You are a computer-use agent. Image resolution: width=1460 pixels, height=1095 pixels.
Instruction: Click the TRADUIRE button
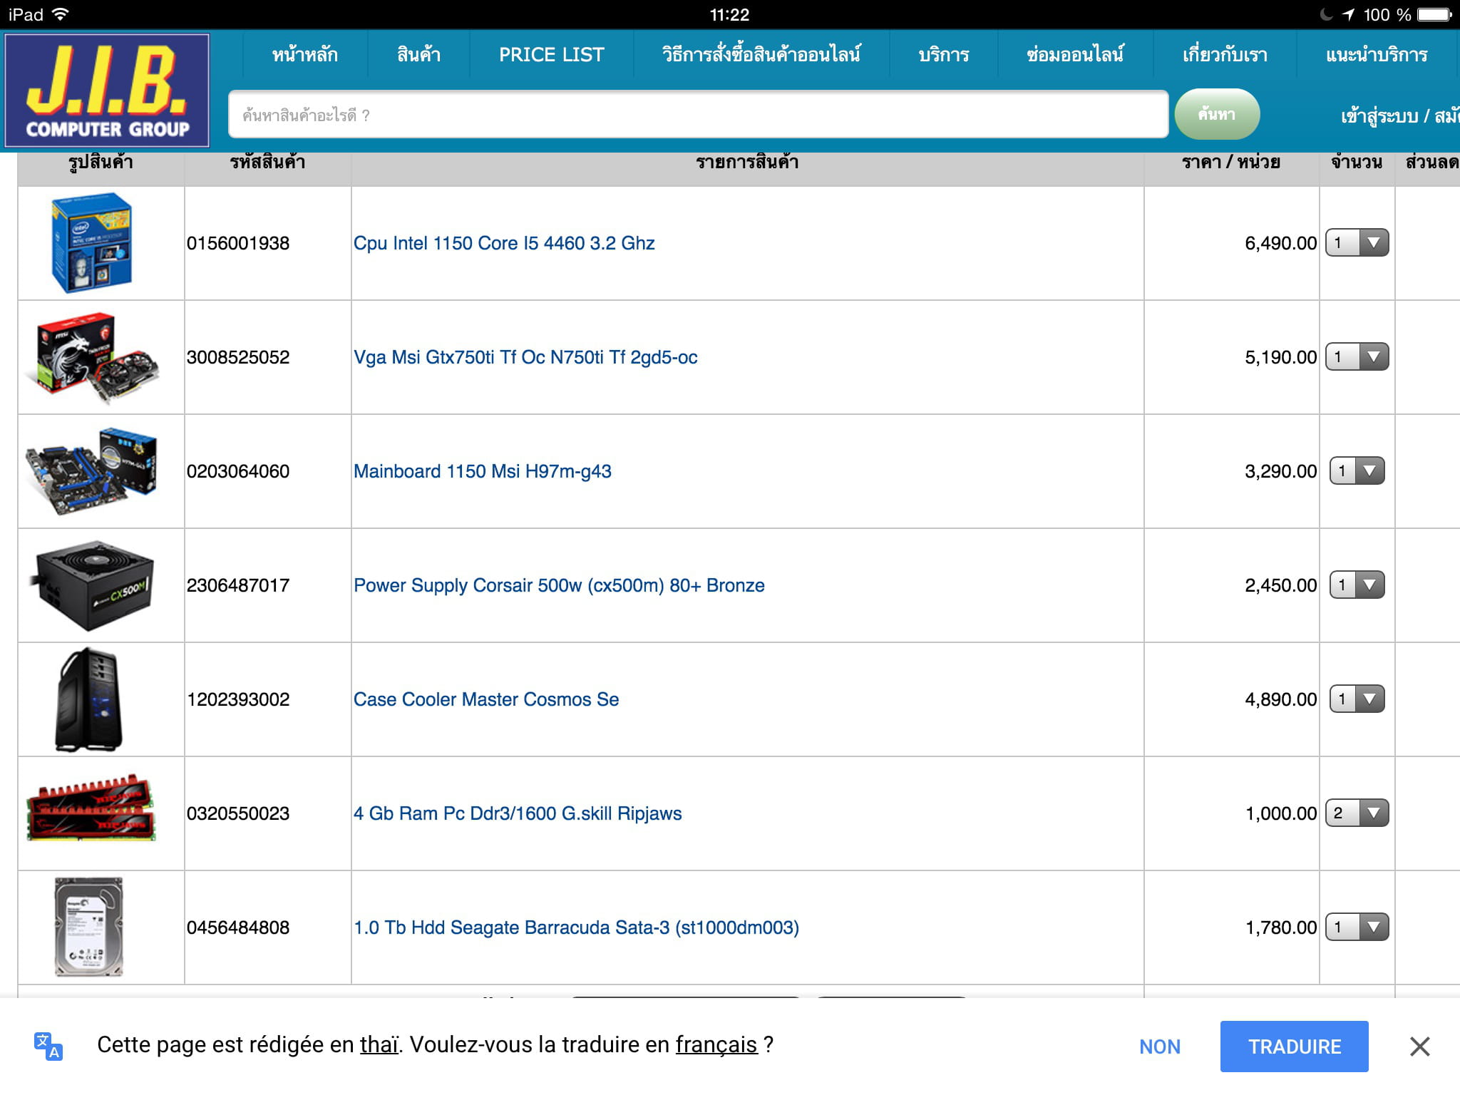1294,1047
